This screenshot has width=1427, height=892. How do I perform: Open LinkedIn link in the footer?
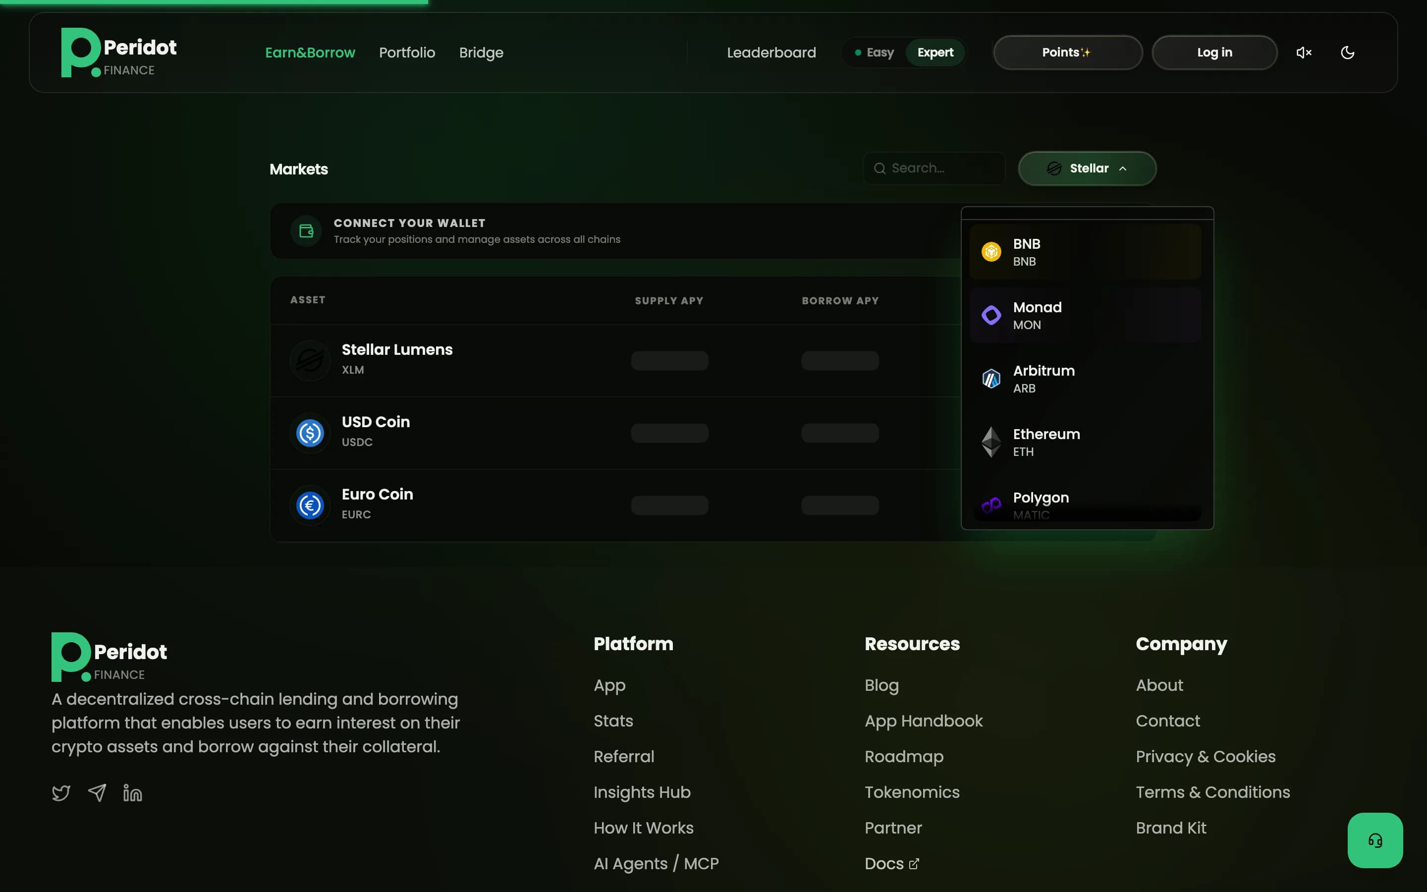click(x=133, y=793)
